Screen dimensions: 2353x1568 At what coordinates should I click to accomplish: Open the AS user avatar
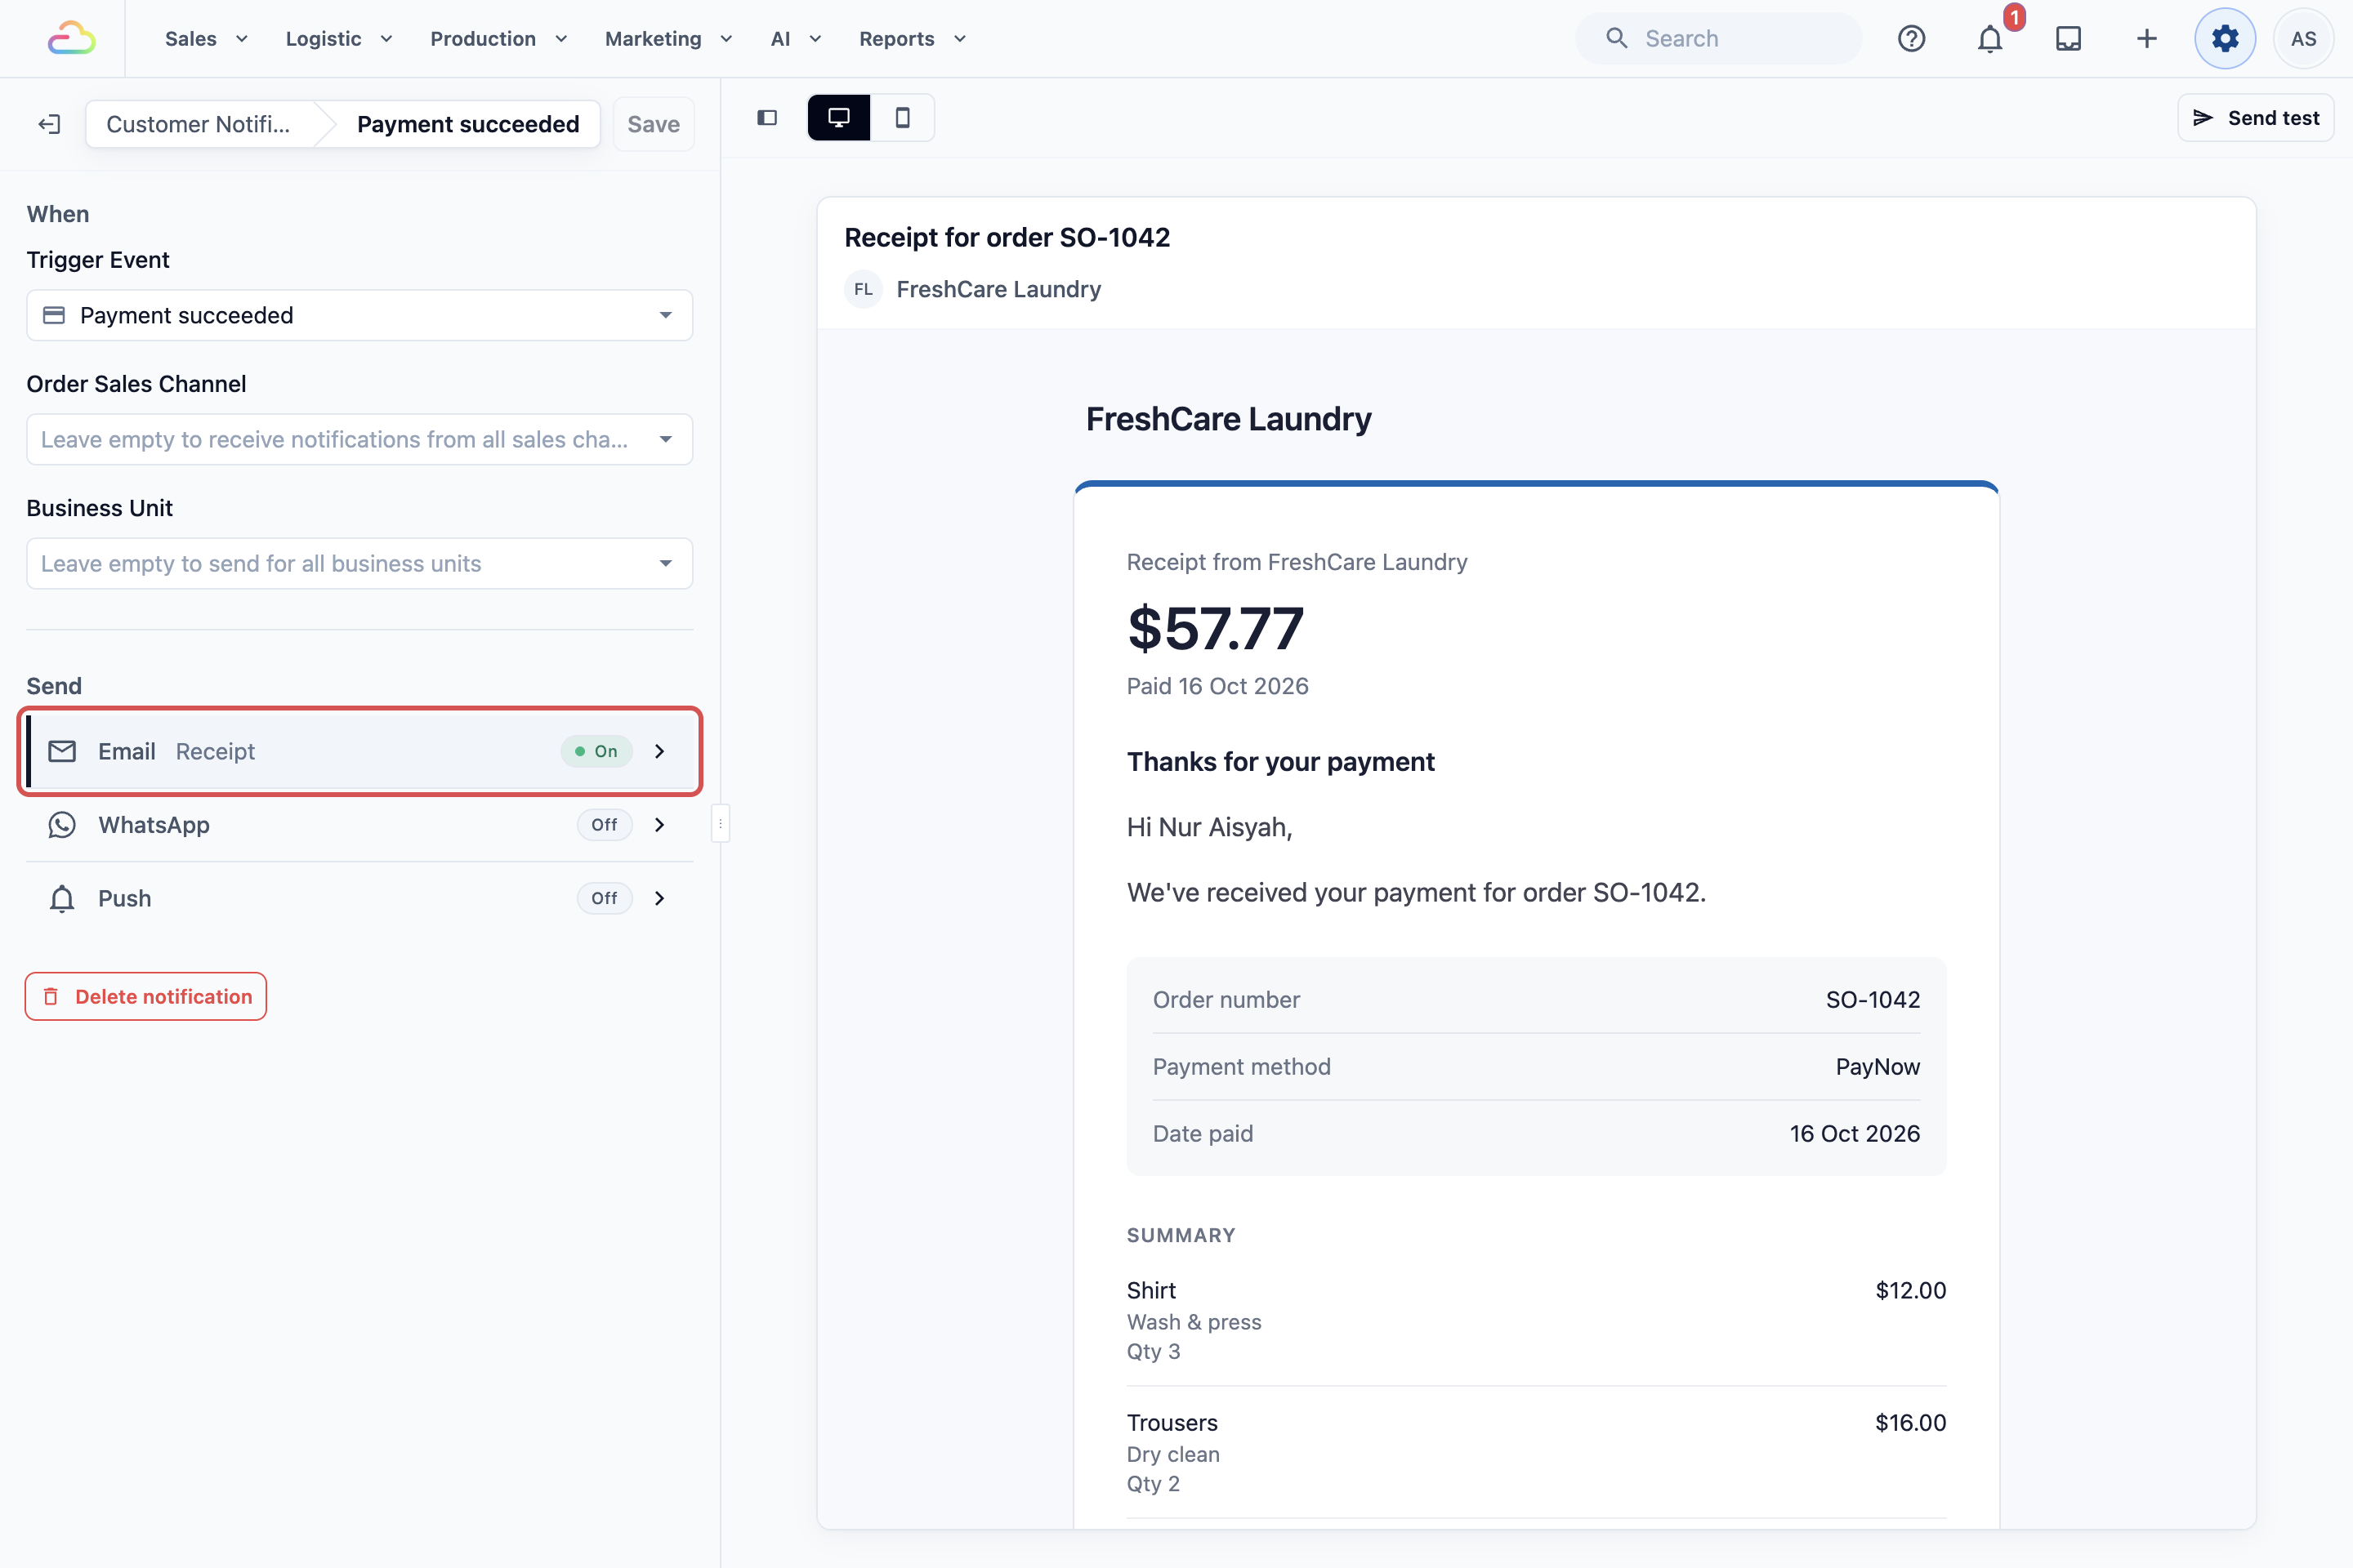[x=2303, y=38]
